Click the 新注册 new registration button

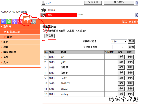(x=50, y=36)
